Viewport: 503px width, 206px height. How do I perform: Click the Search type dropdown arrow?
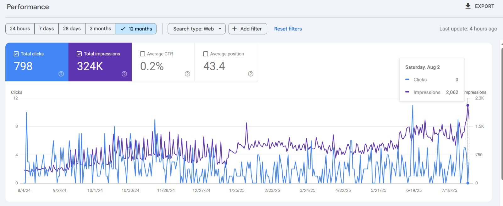click(220, 29)
